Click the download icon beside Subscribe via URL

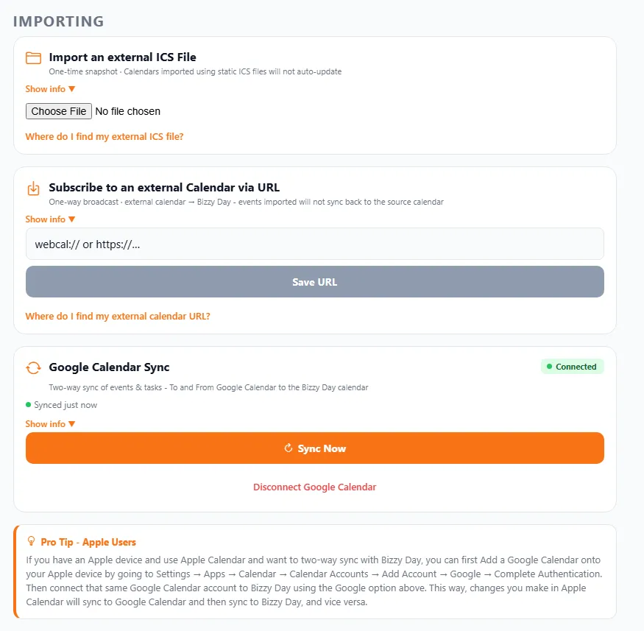point(33,188)
